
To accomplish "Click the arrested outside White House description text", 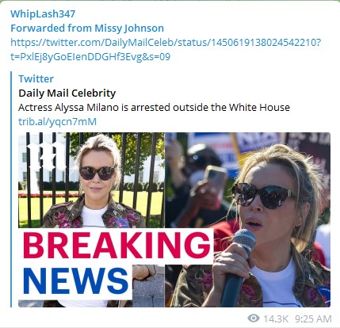I will pos(154,107).
